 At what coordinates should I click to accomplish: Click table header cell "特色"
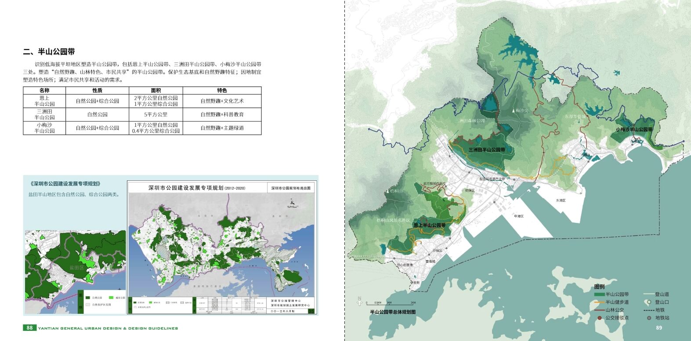[x=222, y=90]
